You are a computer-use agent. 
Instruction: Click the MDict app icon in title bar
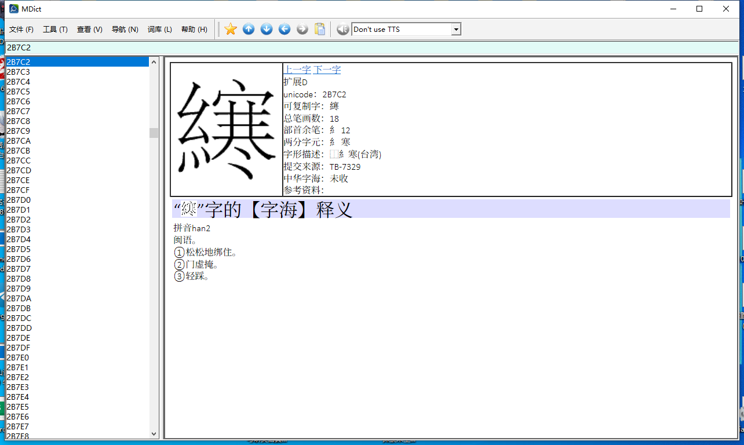click(x=14, y=9)
